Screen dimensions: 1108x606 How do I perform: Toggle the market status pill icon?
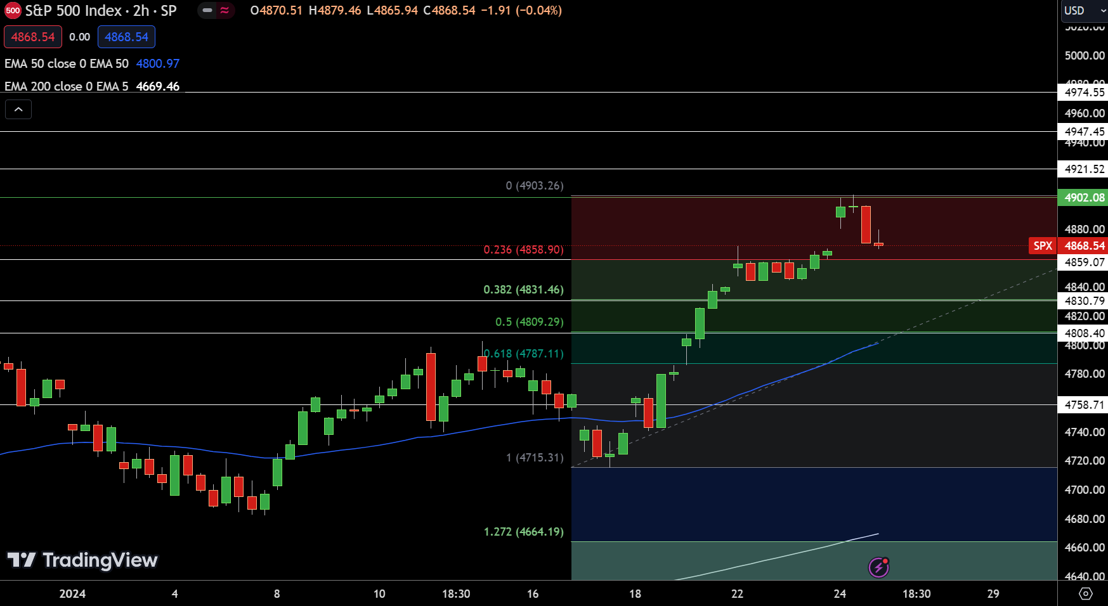click(207, 10)
